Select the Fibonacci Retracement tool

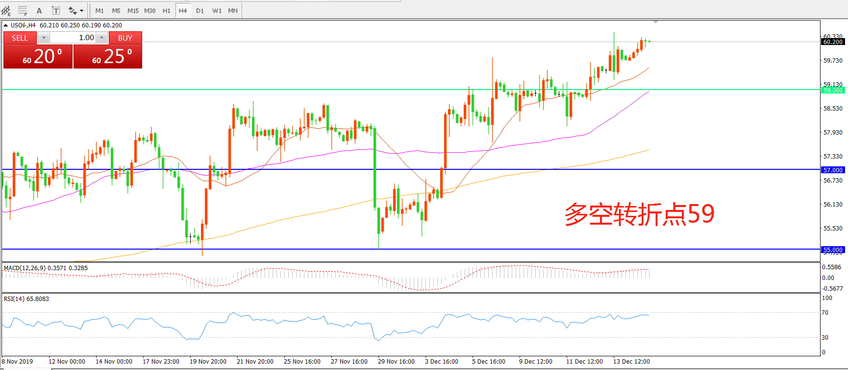[x=23, y=10]
